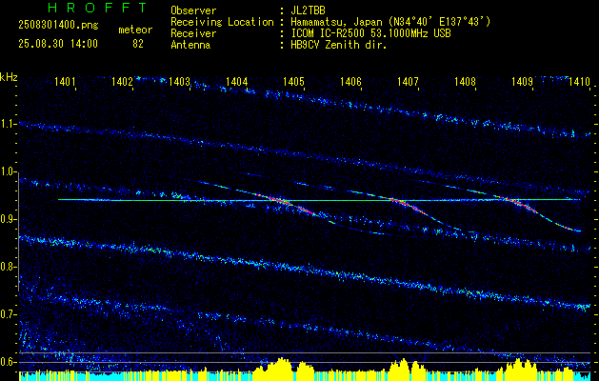Click the 1409 time axis marker
The height and width of the screenshot is (381, 599).
(522, 81)
